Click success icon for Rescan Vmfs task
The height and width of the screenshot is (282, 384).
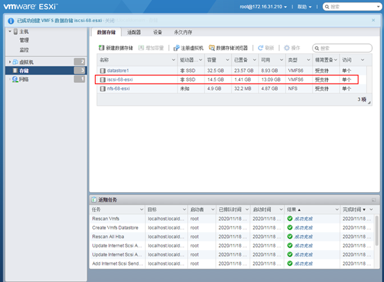click(x=290, y=218)
